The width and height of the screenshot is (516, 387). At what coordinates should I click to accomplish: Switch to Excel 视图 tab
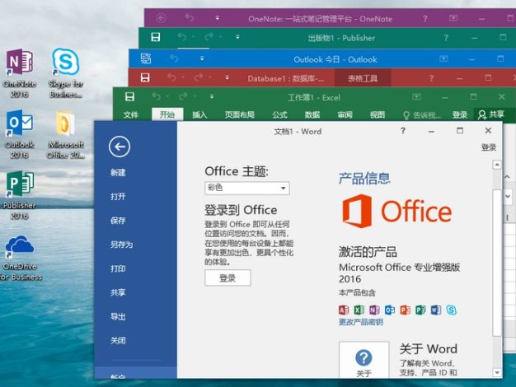click(x=378, y=114)
